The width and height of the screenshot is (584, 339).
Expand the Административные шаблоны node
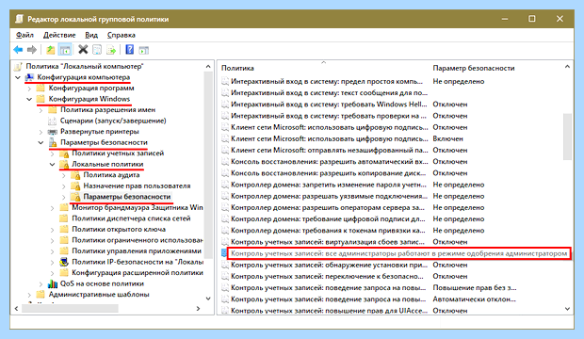(29, 295)
